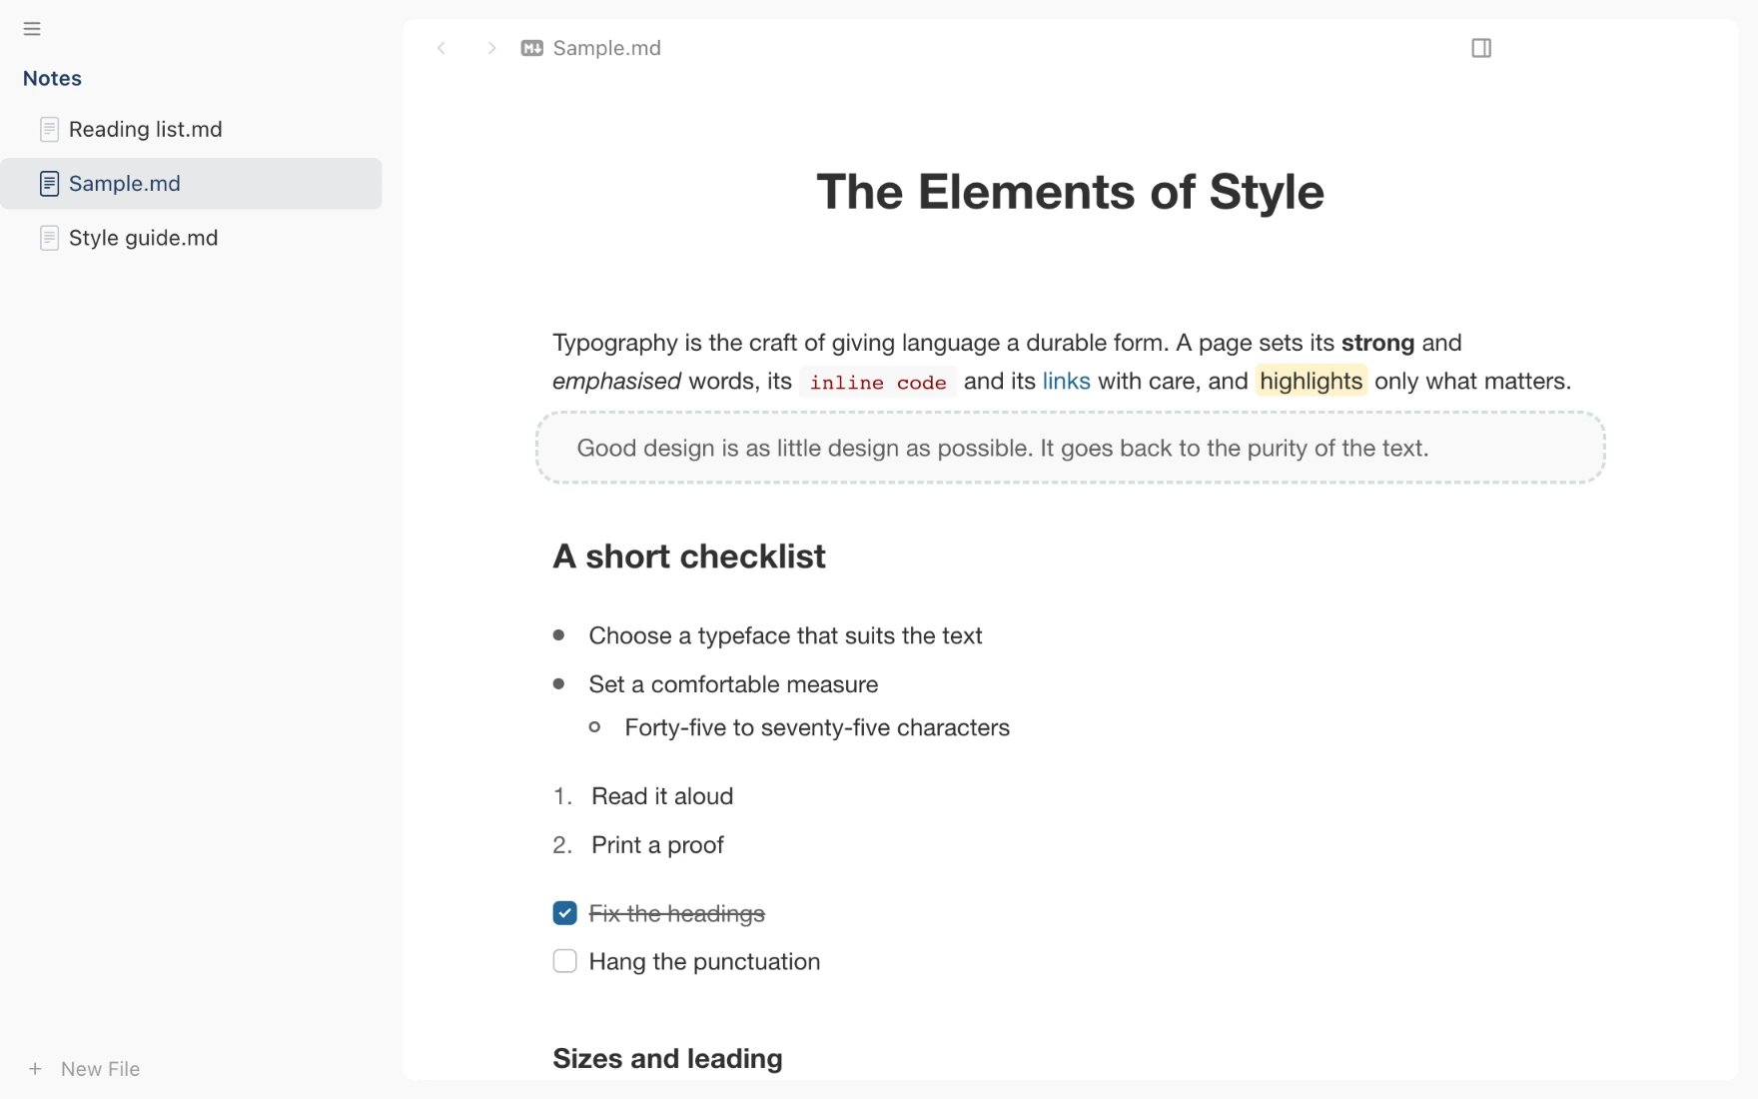Viewport: 1758px width, 1099px height.
Task: Click the 'inline code' snippet
Action: tap(878, 382)
